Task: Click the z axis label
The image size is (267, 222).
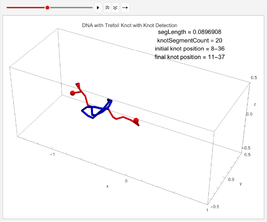Action: click(x=255, y=105)
